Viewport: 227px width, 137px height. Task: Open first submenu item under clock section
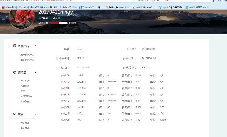25,81
